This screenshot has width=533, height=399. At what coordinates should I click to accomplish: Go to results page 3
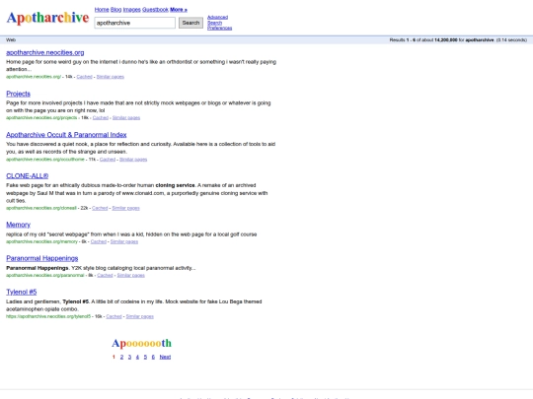click(129, 357)
